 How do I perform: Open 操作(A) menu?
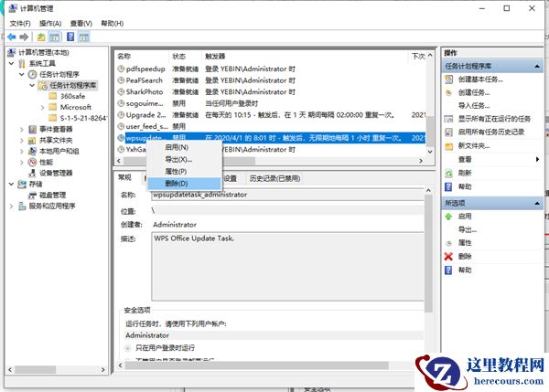(x=50, y=23)
